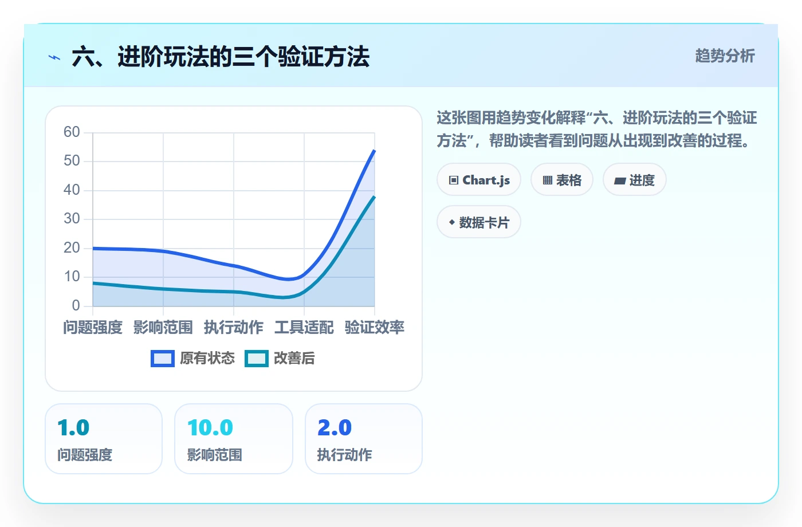This screenshot has height=527, width=802.
Task: Click the 改善后 legend label
Action: [x=294, y=359]
